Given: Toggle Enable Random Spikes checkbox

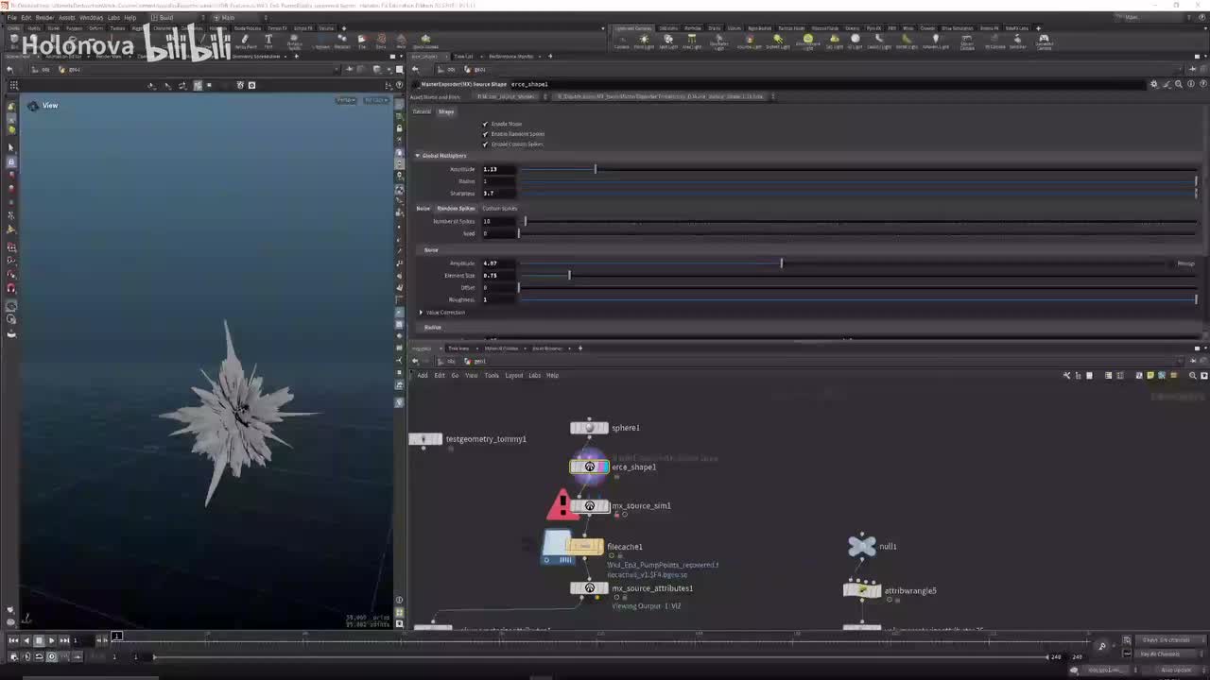Looking at the screenshot, I should (485, 134).
